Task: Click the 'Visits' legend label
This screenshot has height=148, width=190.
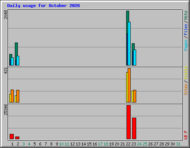Action: click(x=186, y=73)
